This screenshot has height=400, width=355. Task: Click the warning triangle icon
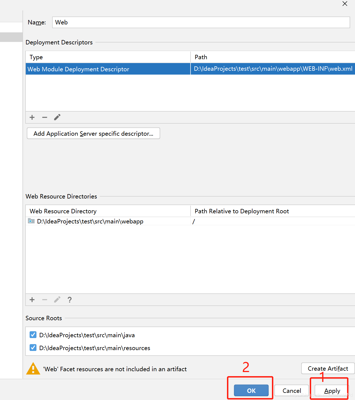[33, 368]
